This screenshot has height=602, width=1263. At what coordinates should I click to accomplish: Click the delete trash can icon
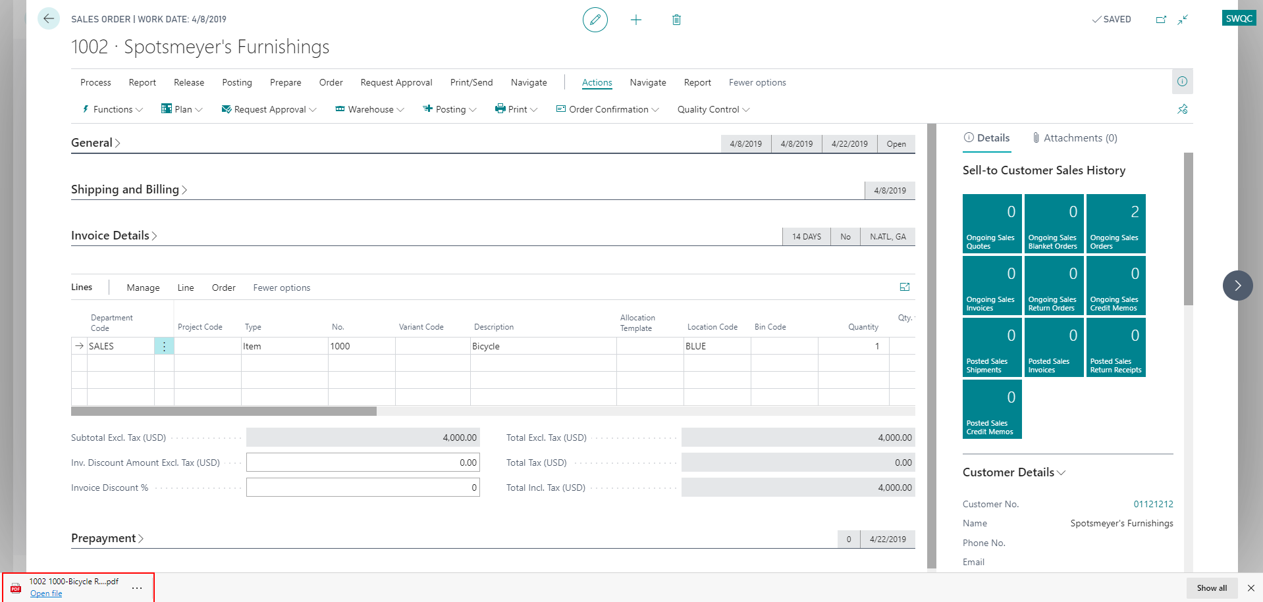coord(676,20)
